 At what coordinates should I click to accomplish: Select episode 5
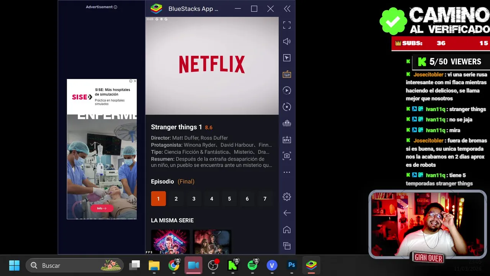(x=229, y=199)
